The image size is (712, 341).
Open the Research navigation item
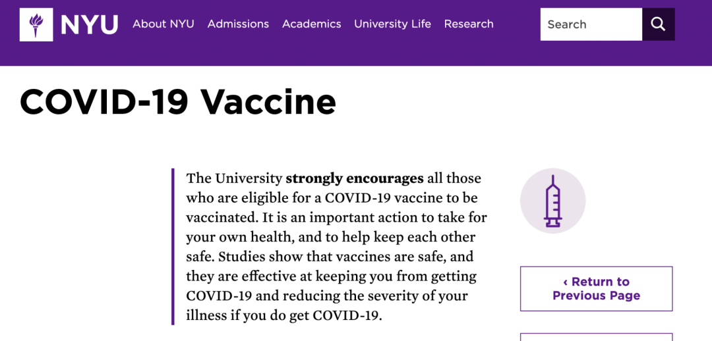(469, 24)
